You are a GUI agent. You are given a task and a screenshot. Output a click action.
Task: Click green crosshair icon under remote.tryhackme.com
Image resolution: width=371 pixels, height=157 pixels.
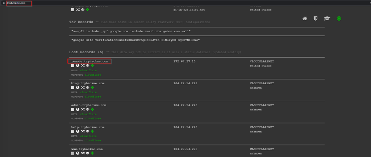92,65
